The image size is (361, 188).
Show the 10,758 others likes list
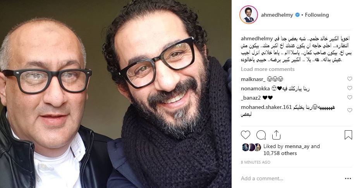coord(280,153)
